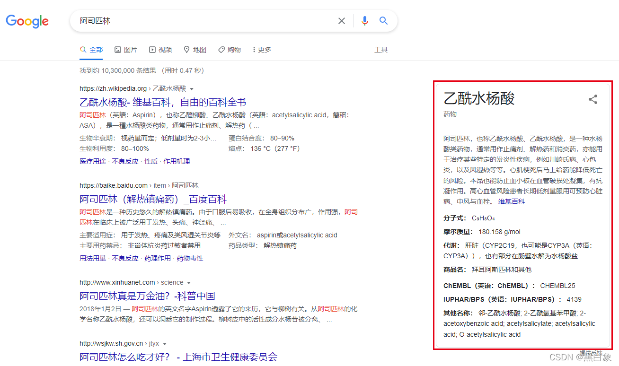Click the https://zh.wikipedia.org breadcrumb URL
The image size is (619, 366).
point(113,88)
